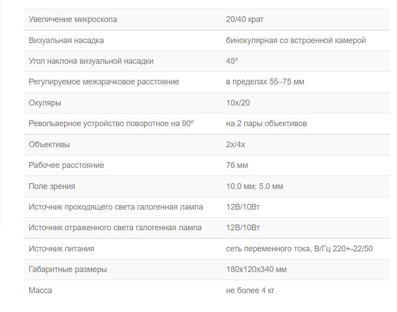Select the 'Визуальная насадка' label text

(x=66, y=40)
